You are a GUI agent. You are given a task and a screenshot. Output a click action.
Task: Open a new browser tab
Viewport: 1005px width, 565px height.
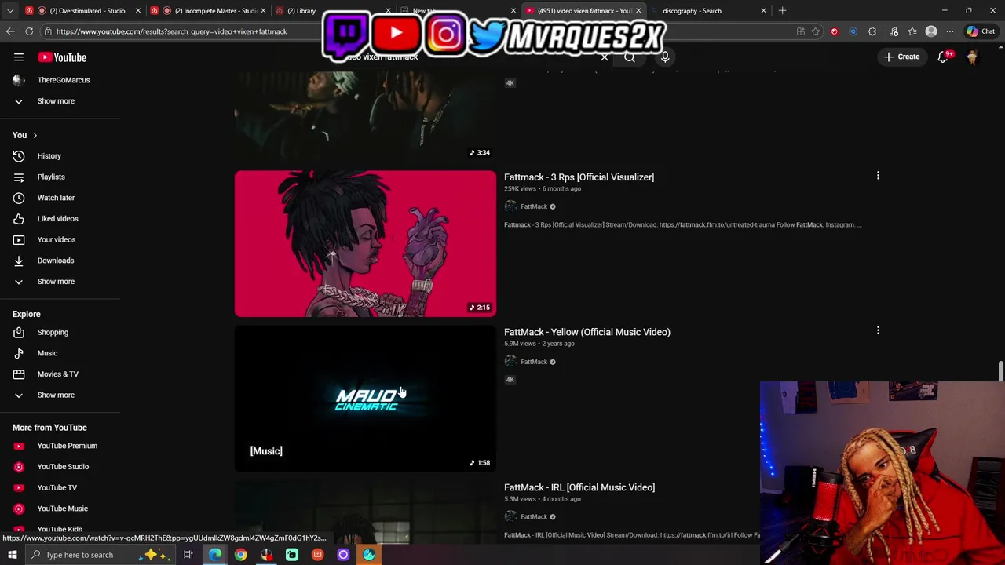click(782, 11)
